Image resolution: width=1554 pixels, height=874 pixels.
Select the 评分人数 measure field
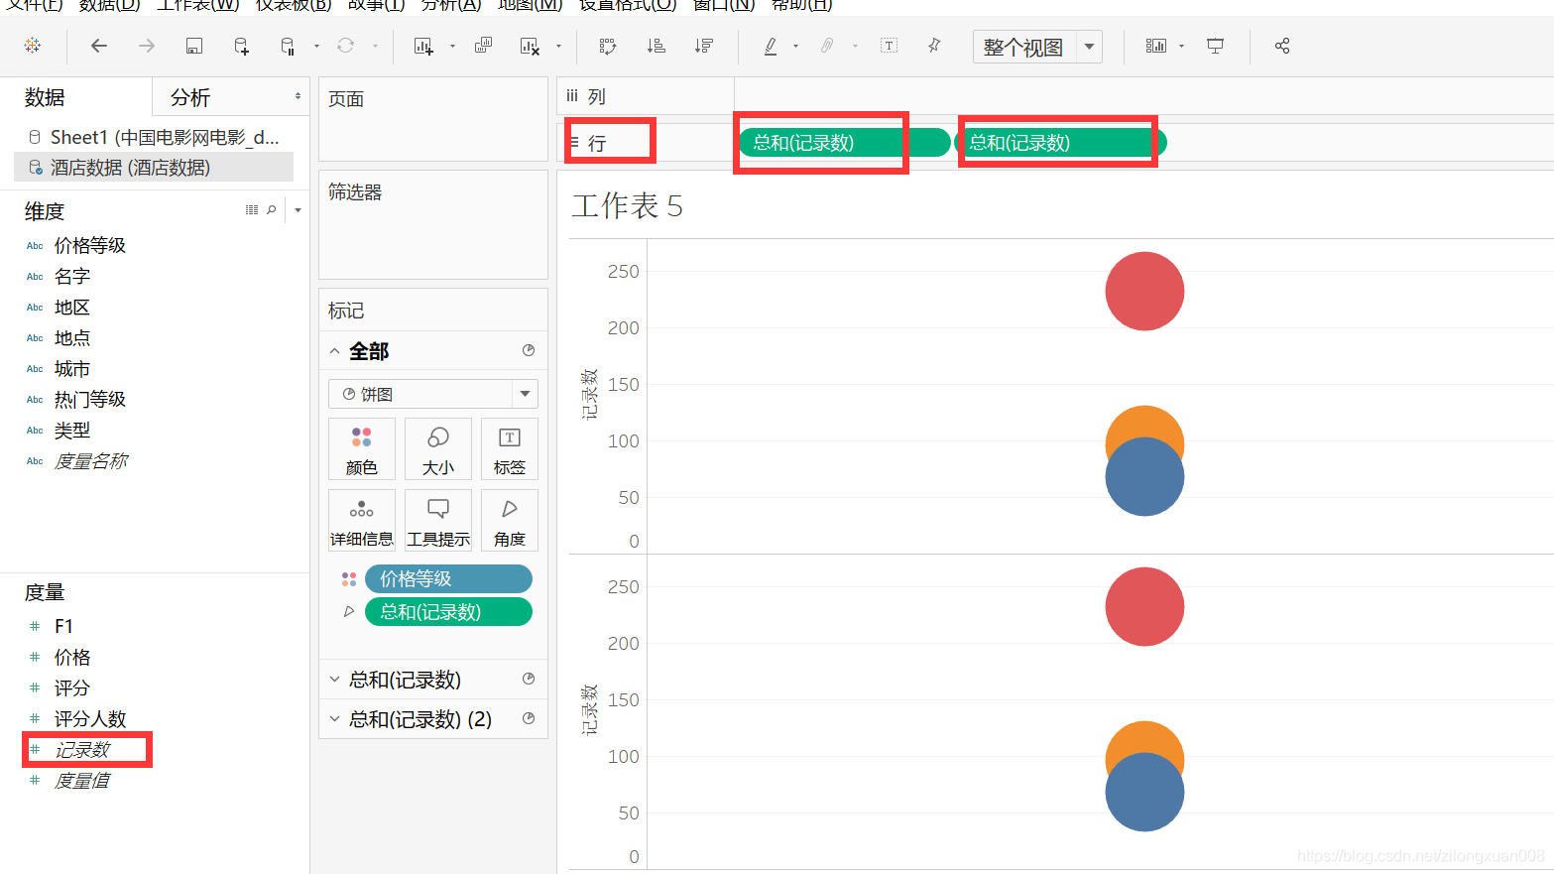(x=90, y=718)
